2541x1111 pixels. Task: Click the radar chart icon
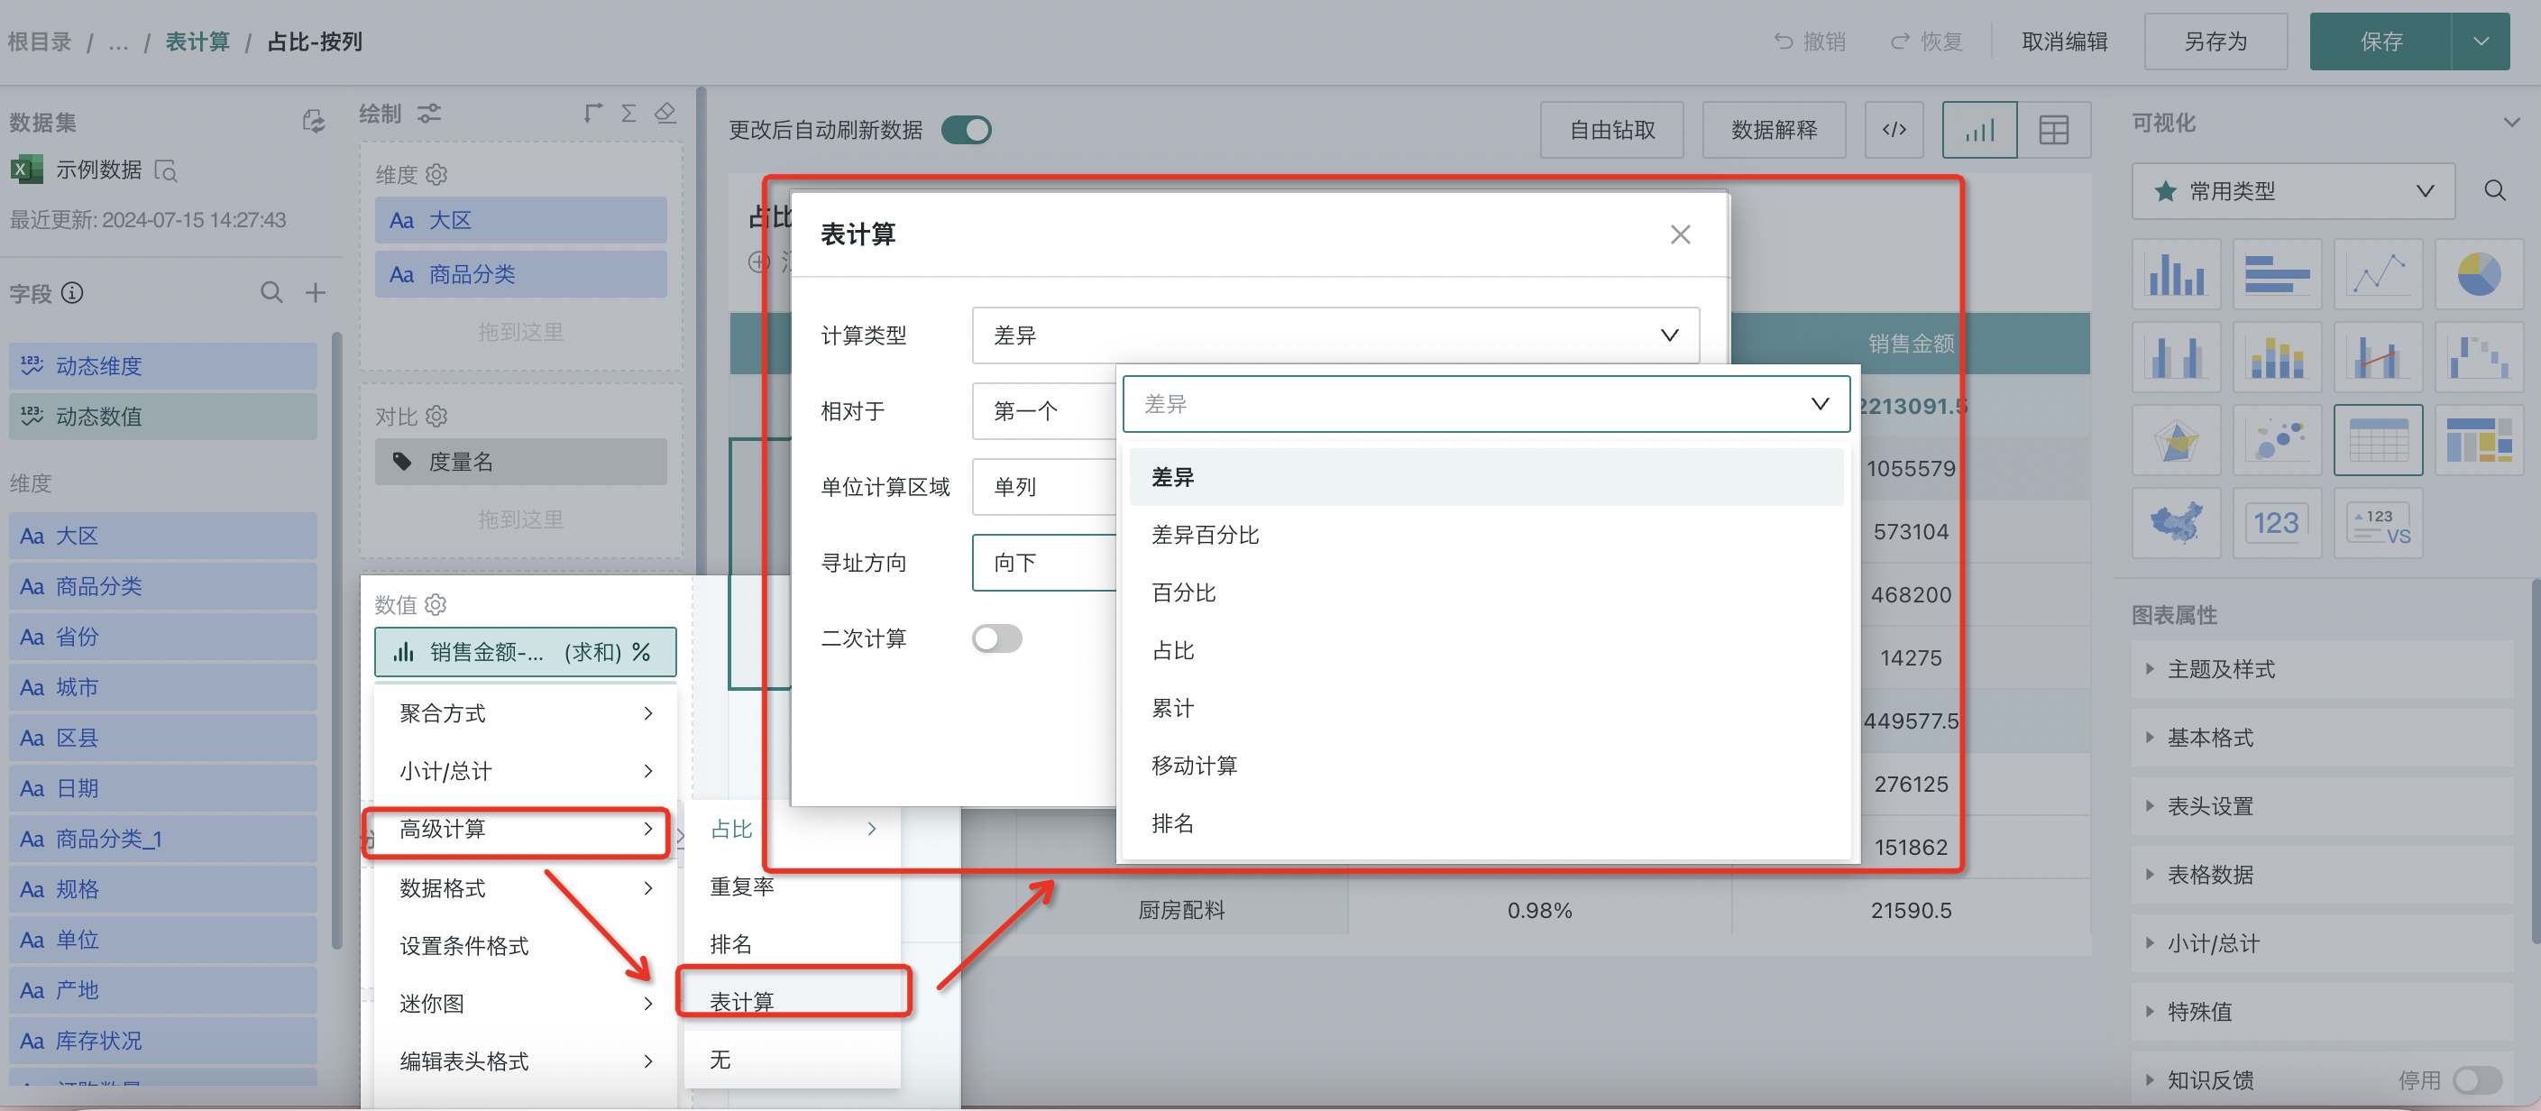[x=2175, y=440]
